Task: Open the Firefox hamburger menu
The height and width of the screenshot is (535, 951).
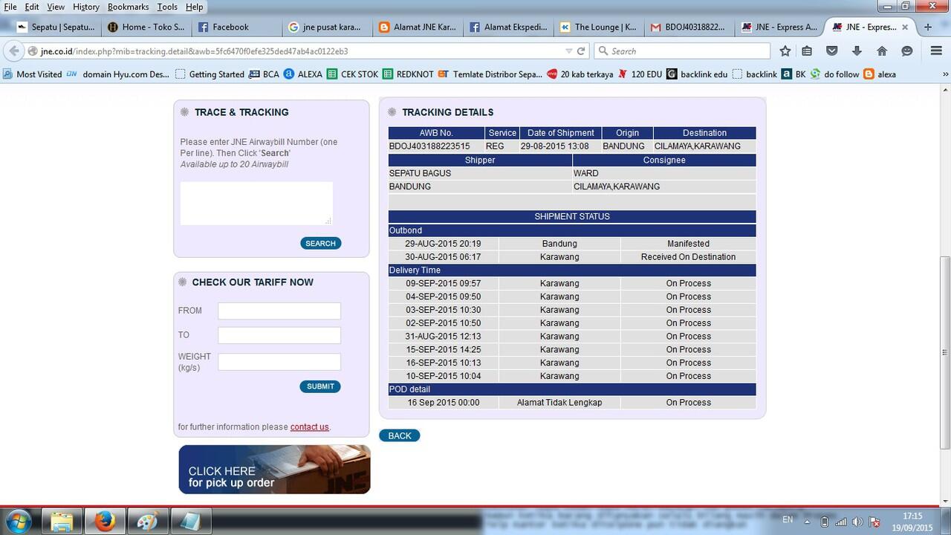Action: click(x=936, y=51)
